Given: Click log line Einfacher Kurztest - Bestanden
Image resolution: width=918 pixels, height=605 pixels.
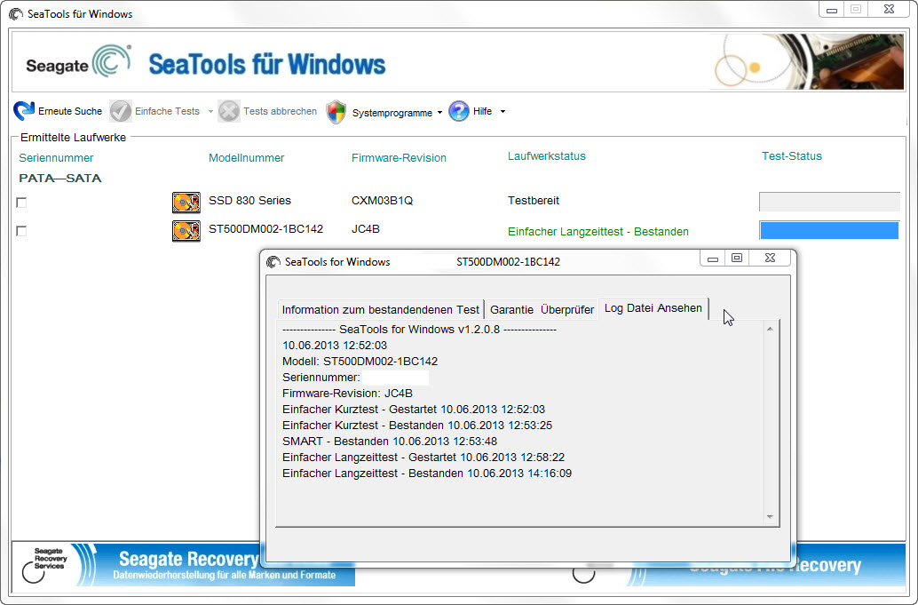Looking at the screenshot, I should pos(417,426).
